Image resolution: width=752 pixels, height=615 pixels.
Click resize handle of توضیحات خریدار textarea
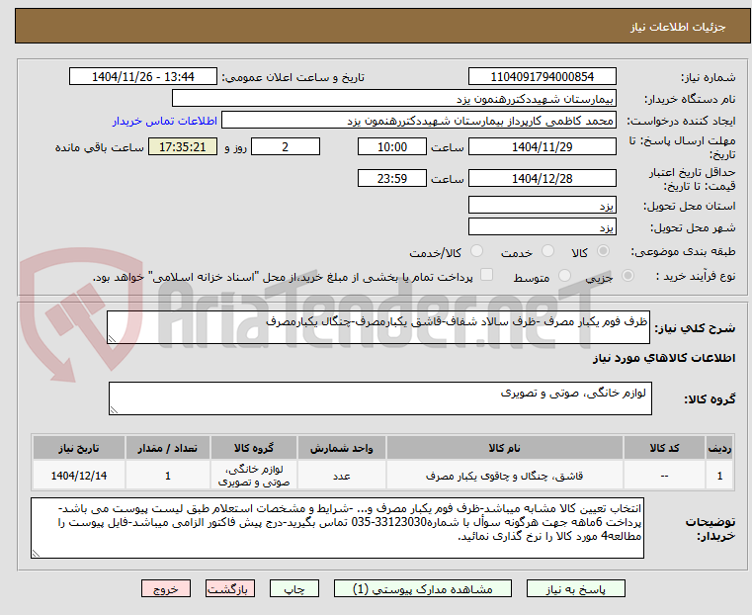point(36,553)
